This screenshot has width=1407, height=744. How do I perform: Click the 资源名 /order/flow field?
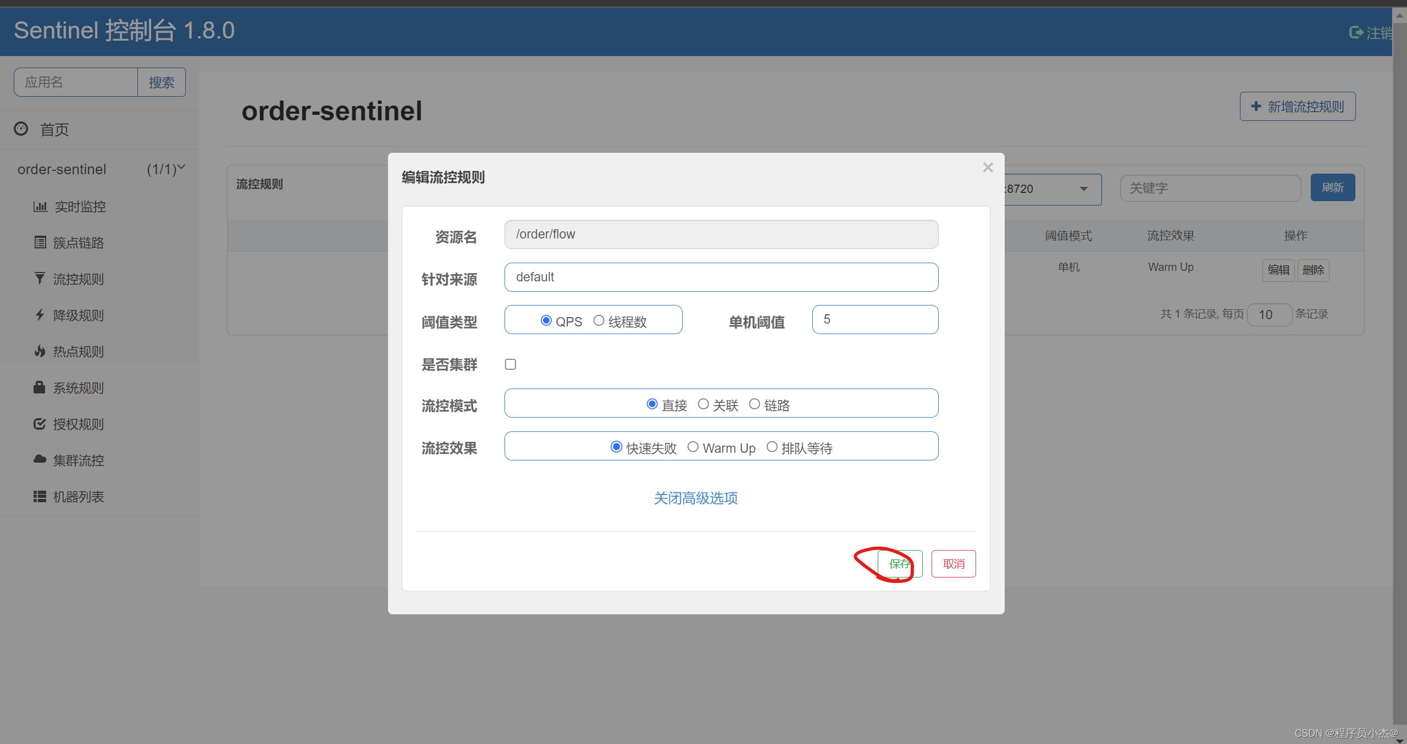pos(721,234)
